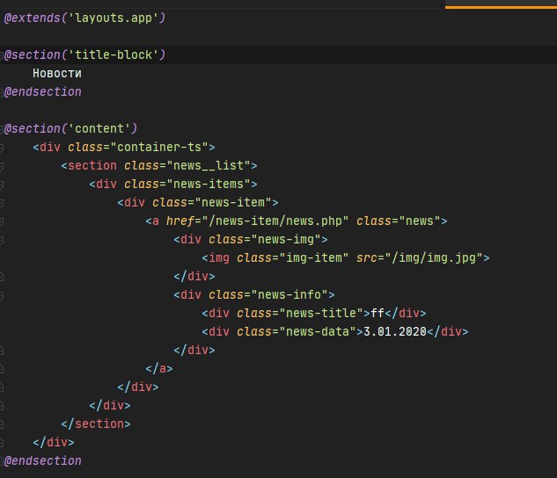
Task: Place cursor in the 'layouts.app' string
Action: pos(113,18)
